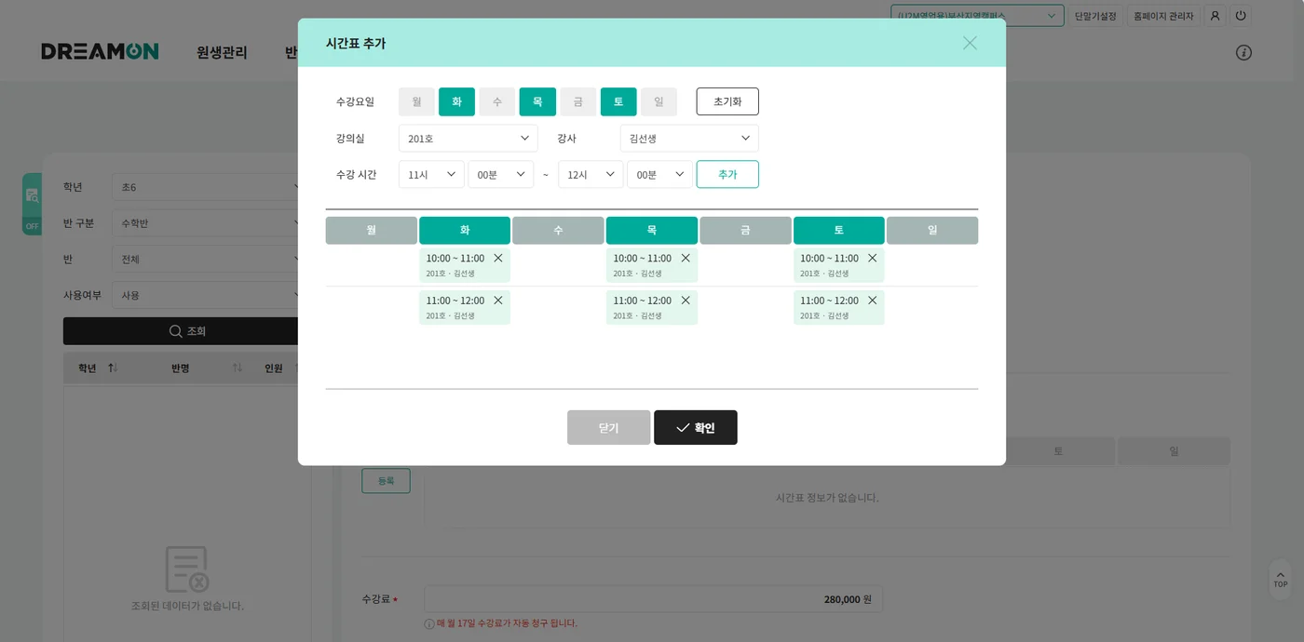Open the campus selector dropdown at top
The width and height of the screenshot is (1304, 642).
pos(977,16)
